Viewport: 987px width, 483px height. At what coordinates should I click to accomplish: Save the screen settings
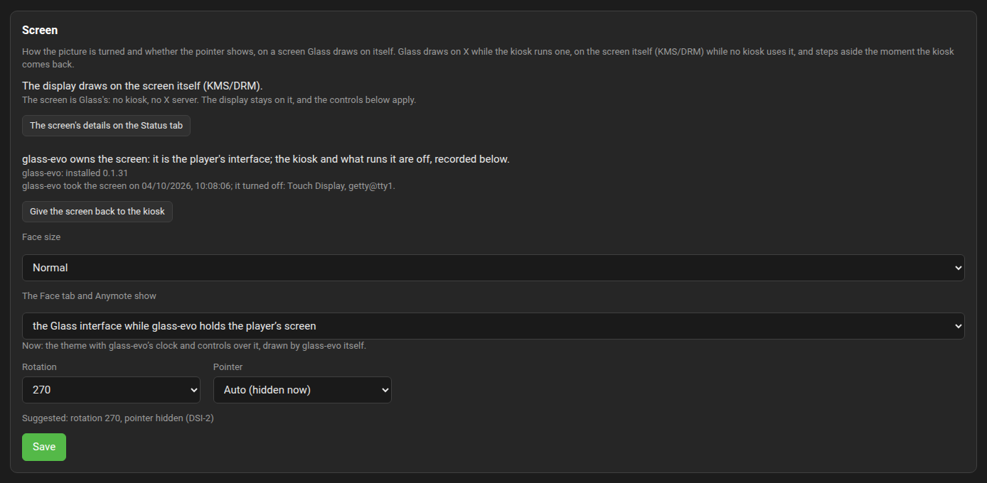tap(44, 447)
